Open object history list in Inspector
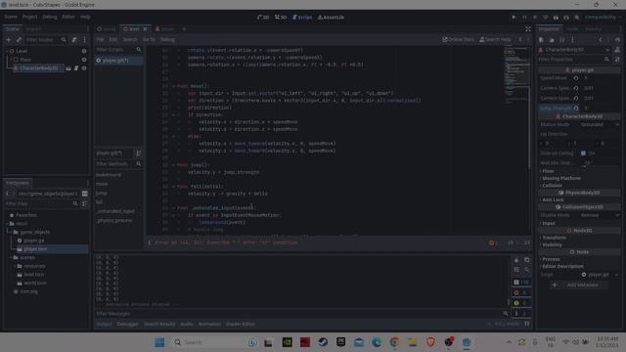This screenshot has width=626, height=352. pyautogui.click(x=617, y=40)
